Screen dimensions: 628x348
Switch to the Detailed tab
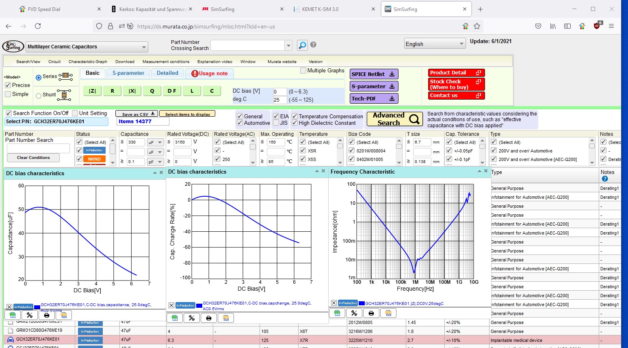167,73
